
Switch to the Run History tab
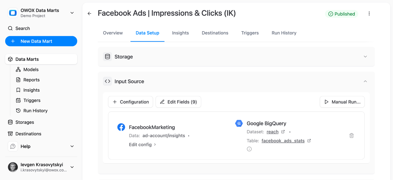point(284,33)
